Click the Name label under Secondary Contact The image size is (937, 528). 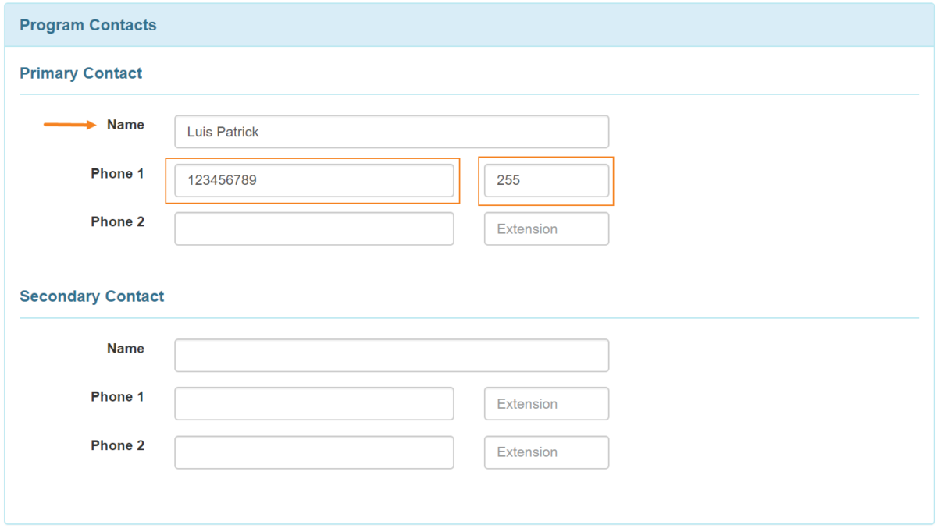click(x=125, y=349)
